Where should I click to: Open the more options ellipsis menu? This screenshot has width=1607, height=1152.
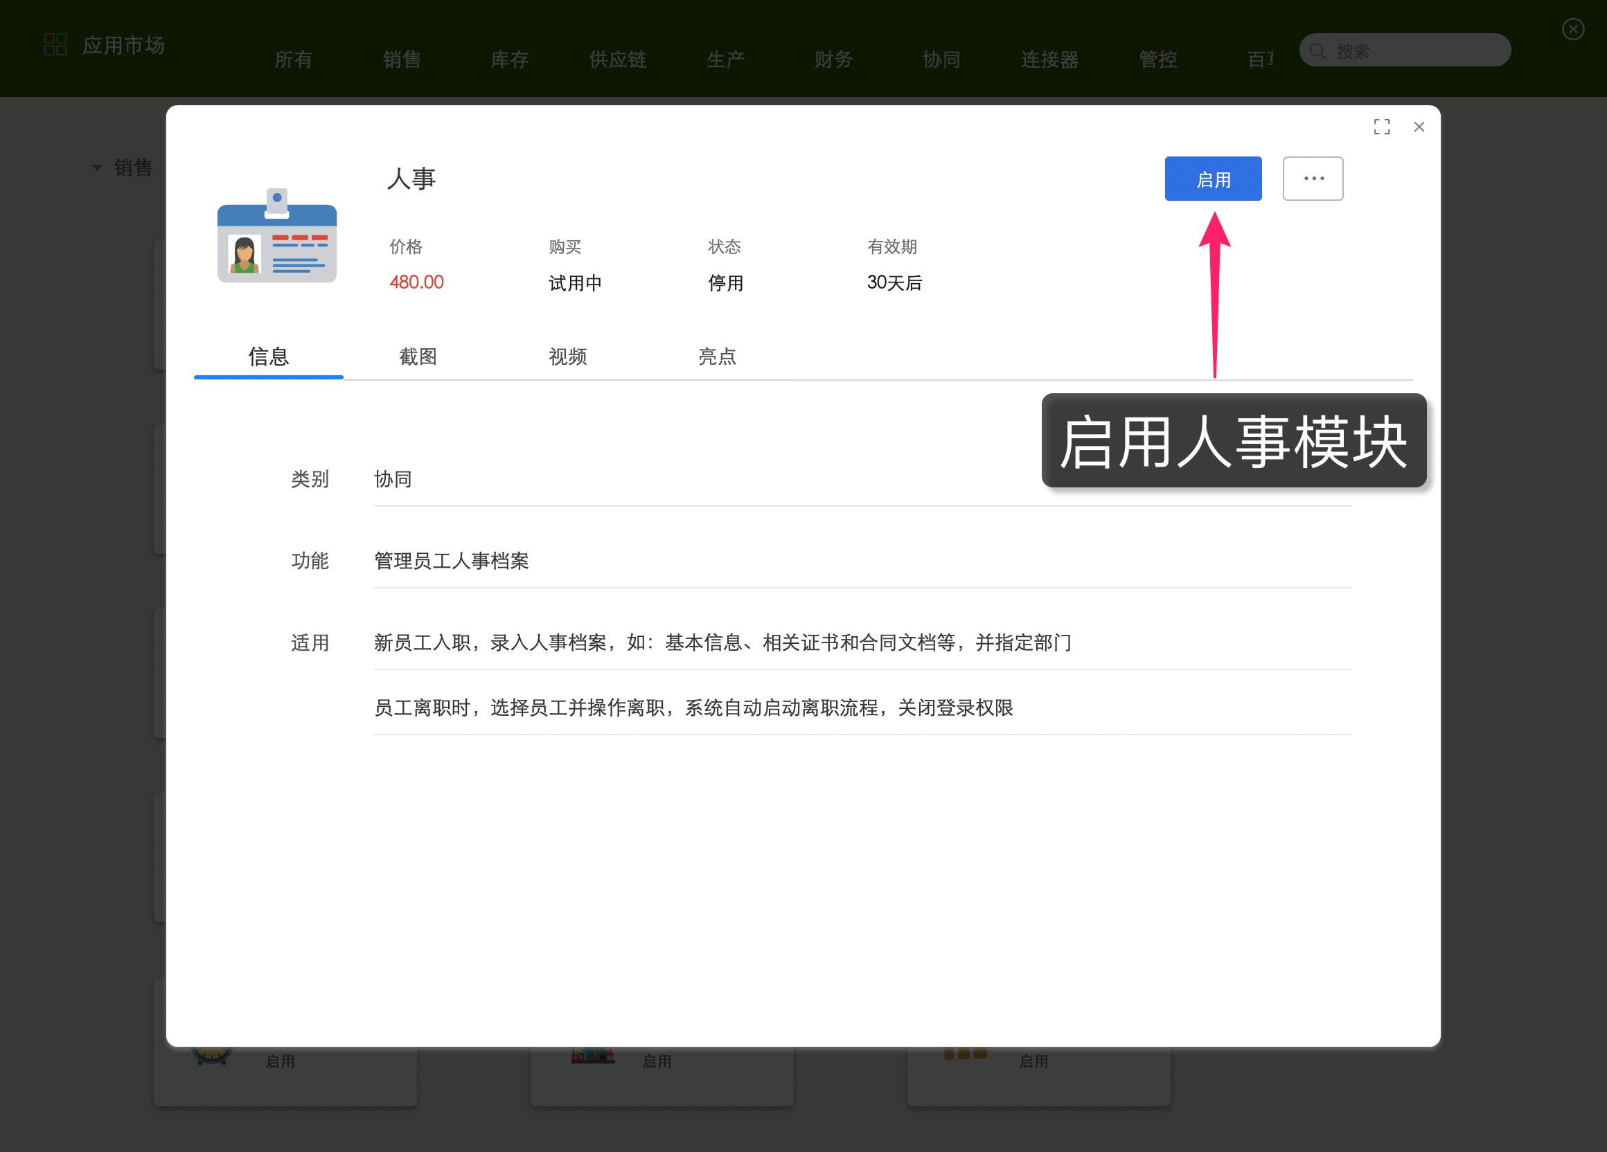click(x=1313, y=179)
